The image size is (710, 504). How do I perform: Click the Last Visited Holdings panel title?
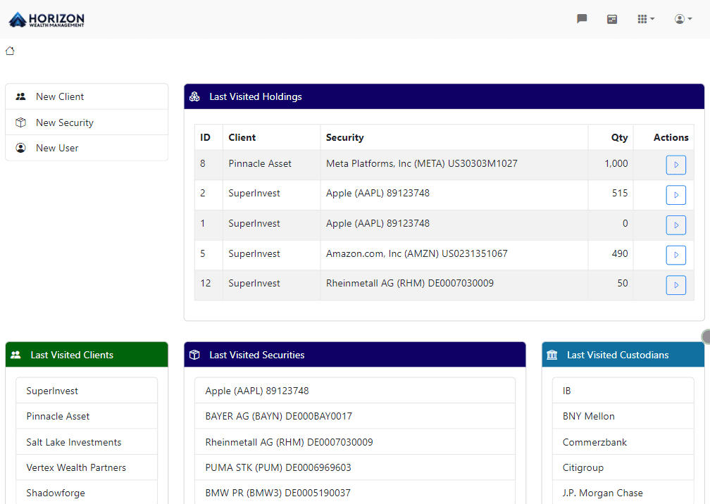(256, 97)
